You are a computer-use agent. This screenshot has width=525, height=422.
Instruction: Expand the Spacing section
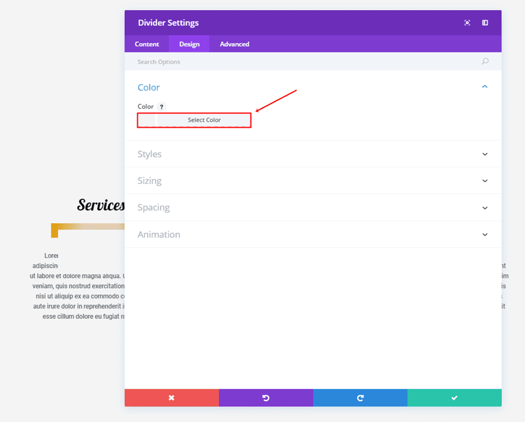tap(484, 208)
